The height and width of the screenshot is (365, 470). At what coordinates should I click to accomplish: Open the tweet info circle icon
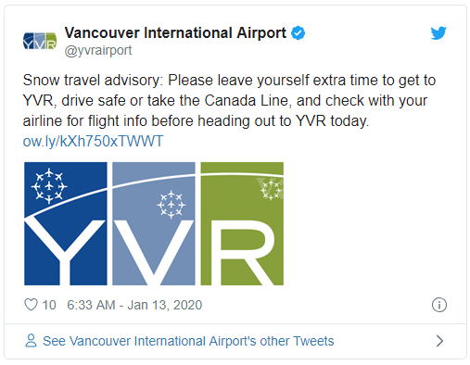tap(439, 305)
